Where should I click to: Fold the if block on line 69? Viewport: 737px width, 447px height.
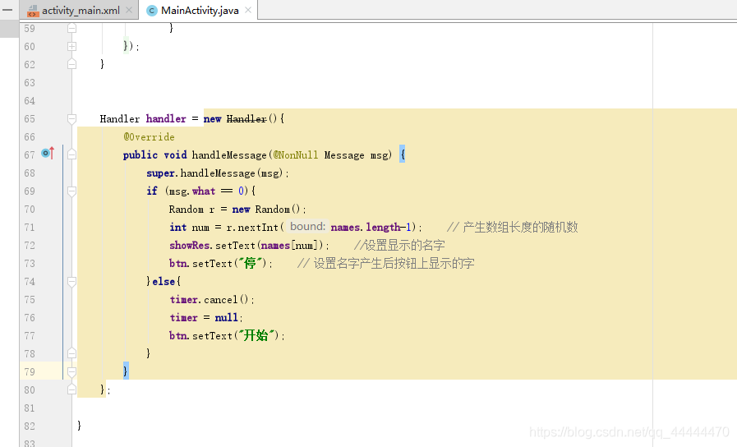click(72, 191)
